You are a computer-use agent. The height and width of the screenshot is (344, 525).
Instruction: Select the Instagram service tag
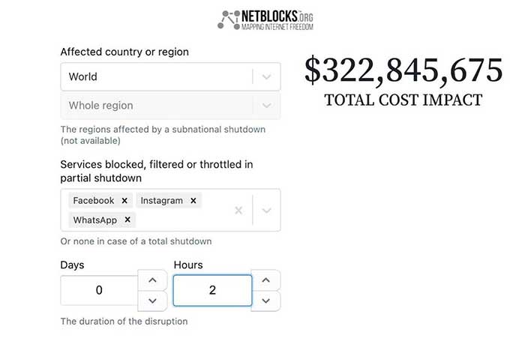(161, 201)
